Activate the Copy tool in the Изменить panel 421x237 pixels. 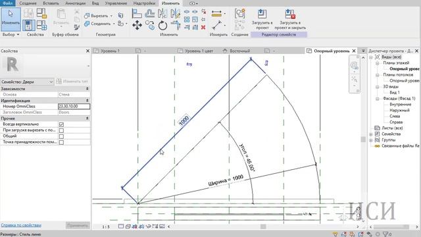[x=149, y=26]
